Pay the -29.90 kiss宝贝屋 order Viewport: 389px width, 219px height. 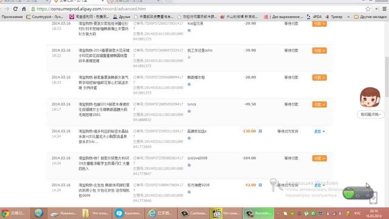tap(319, 24)
